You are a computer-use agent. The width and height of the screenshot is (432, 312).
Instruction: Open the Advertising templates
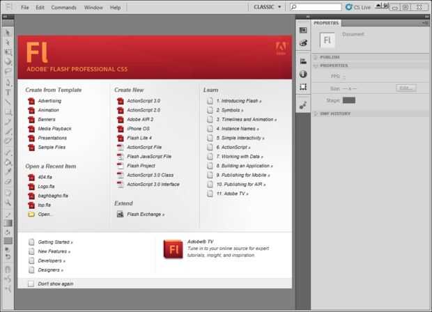[49, 101]
